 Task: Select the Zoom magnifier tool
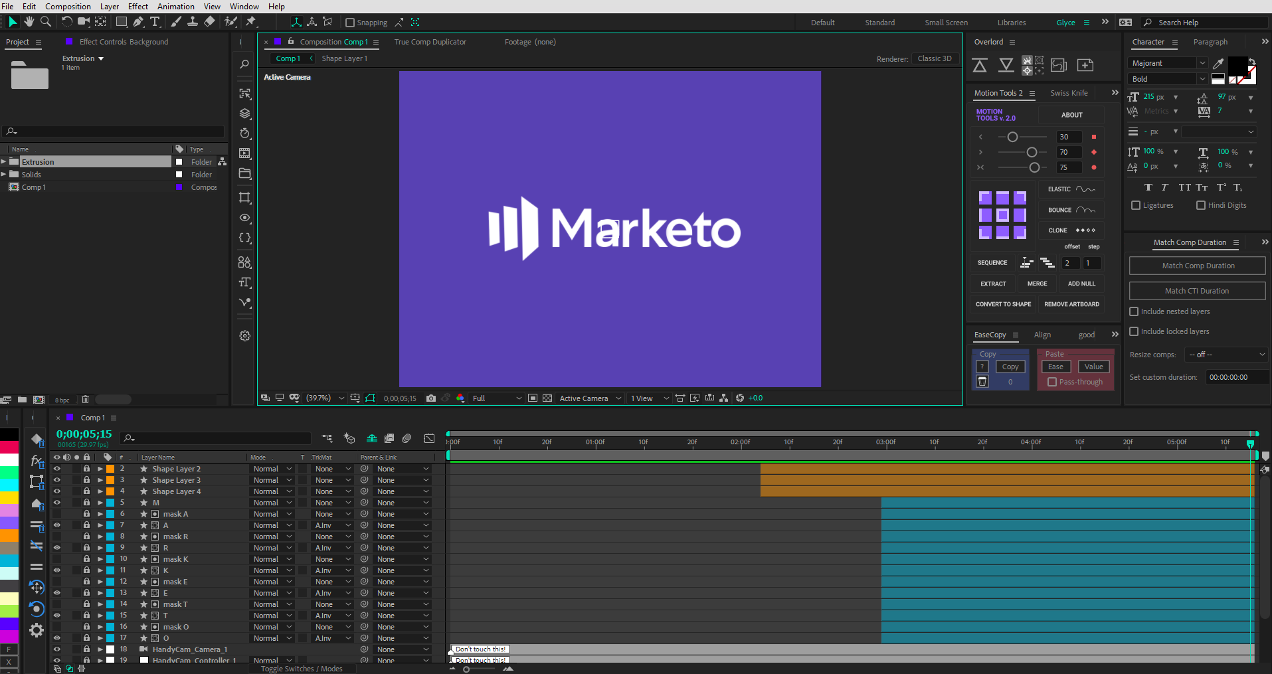46,22
